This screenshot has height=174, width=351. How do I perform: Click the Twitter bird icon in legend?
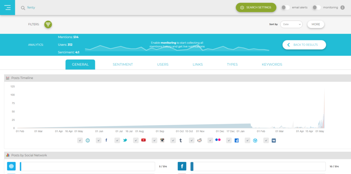pyautogui.click(x=125, y=140)
